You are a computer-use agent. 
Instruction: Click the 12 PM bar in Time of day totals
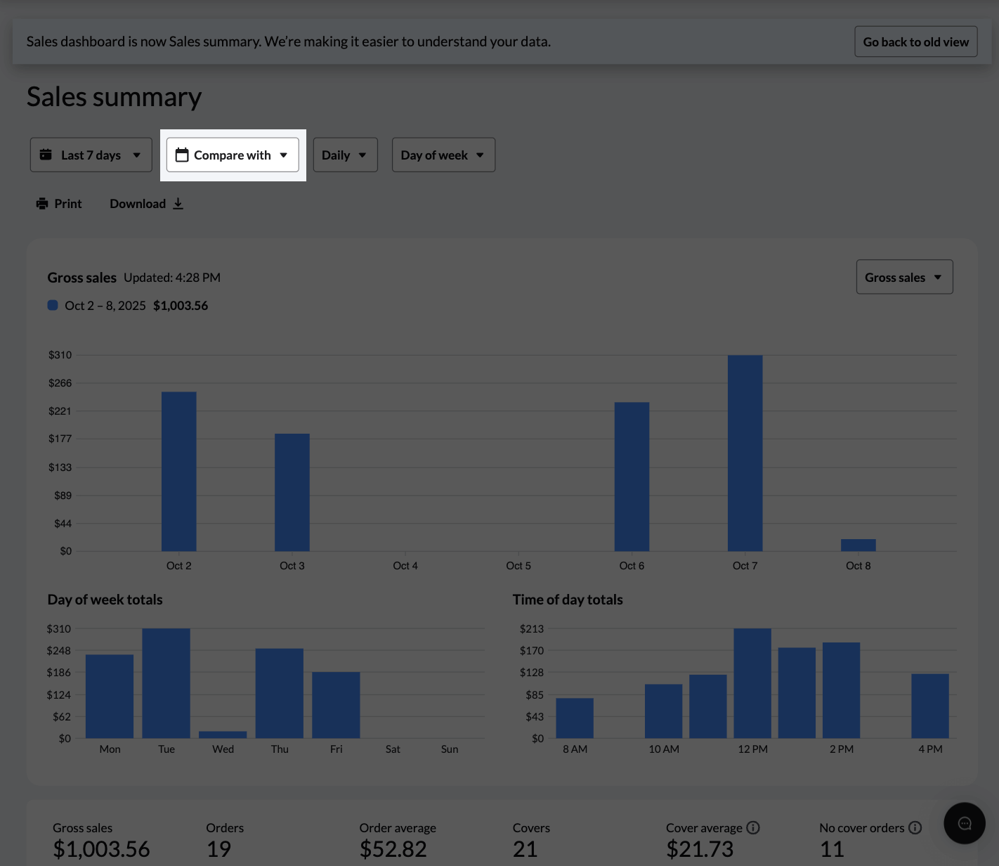[752, 683]
